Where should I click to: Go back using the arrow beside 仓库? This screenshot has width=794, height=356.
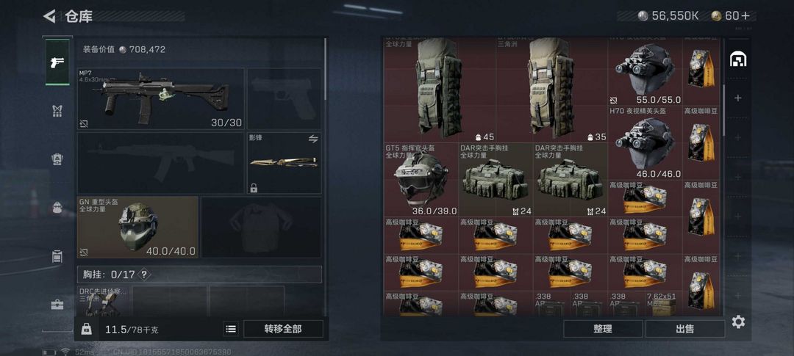click(x=49, y=16)
